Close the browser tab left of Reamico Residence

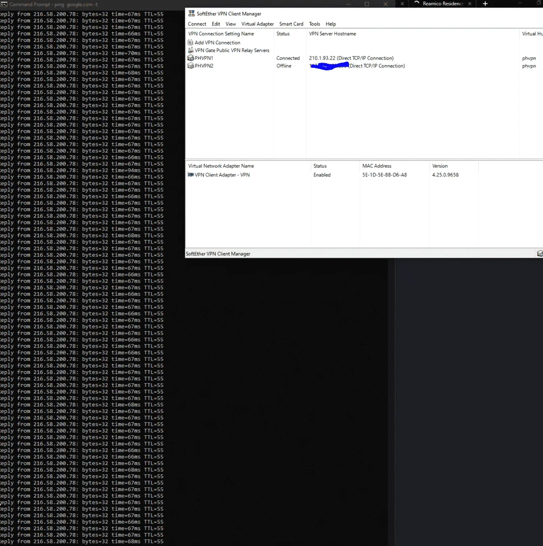coord(402,4)
